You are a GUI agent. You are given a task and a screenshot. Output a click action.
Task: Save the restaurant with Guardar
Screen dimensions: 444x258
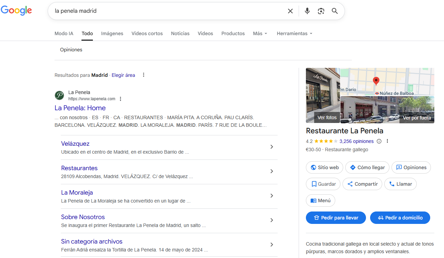pos(323,184)
